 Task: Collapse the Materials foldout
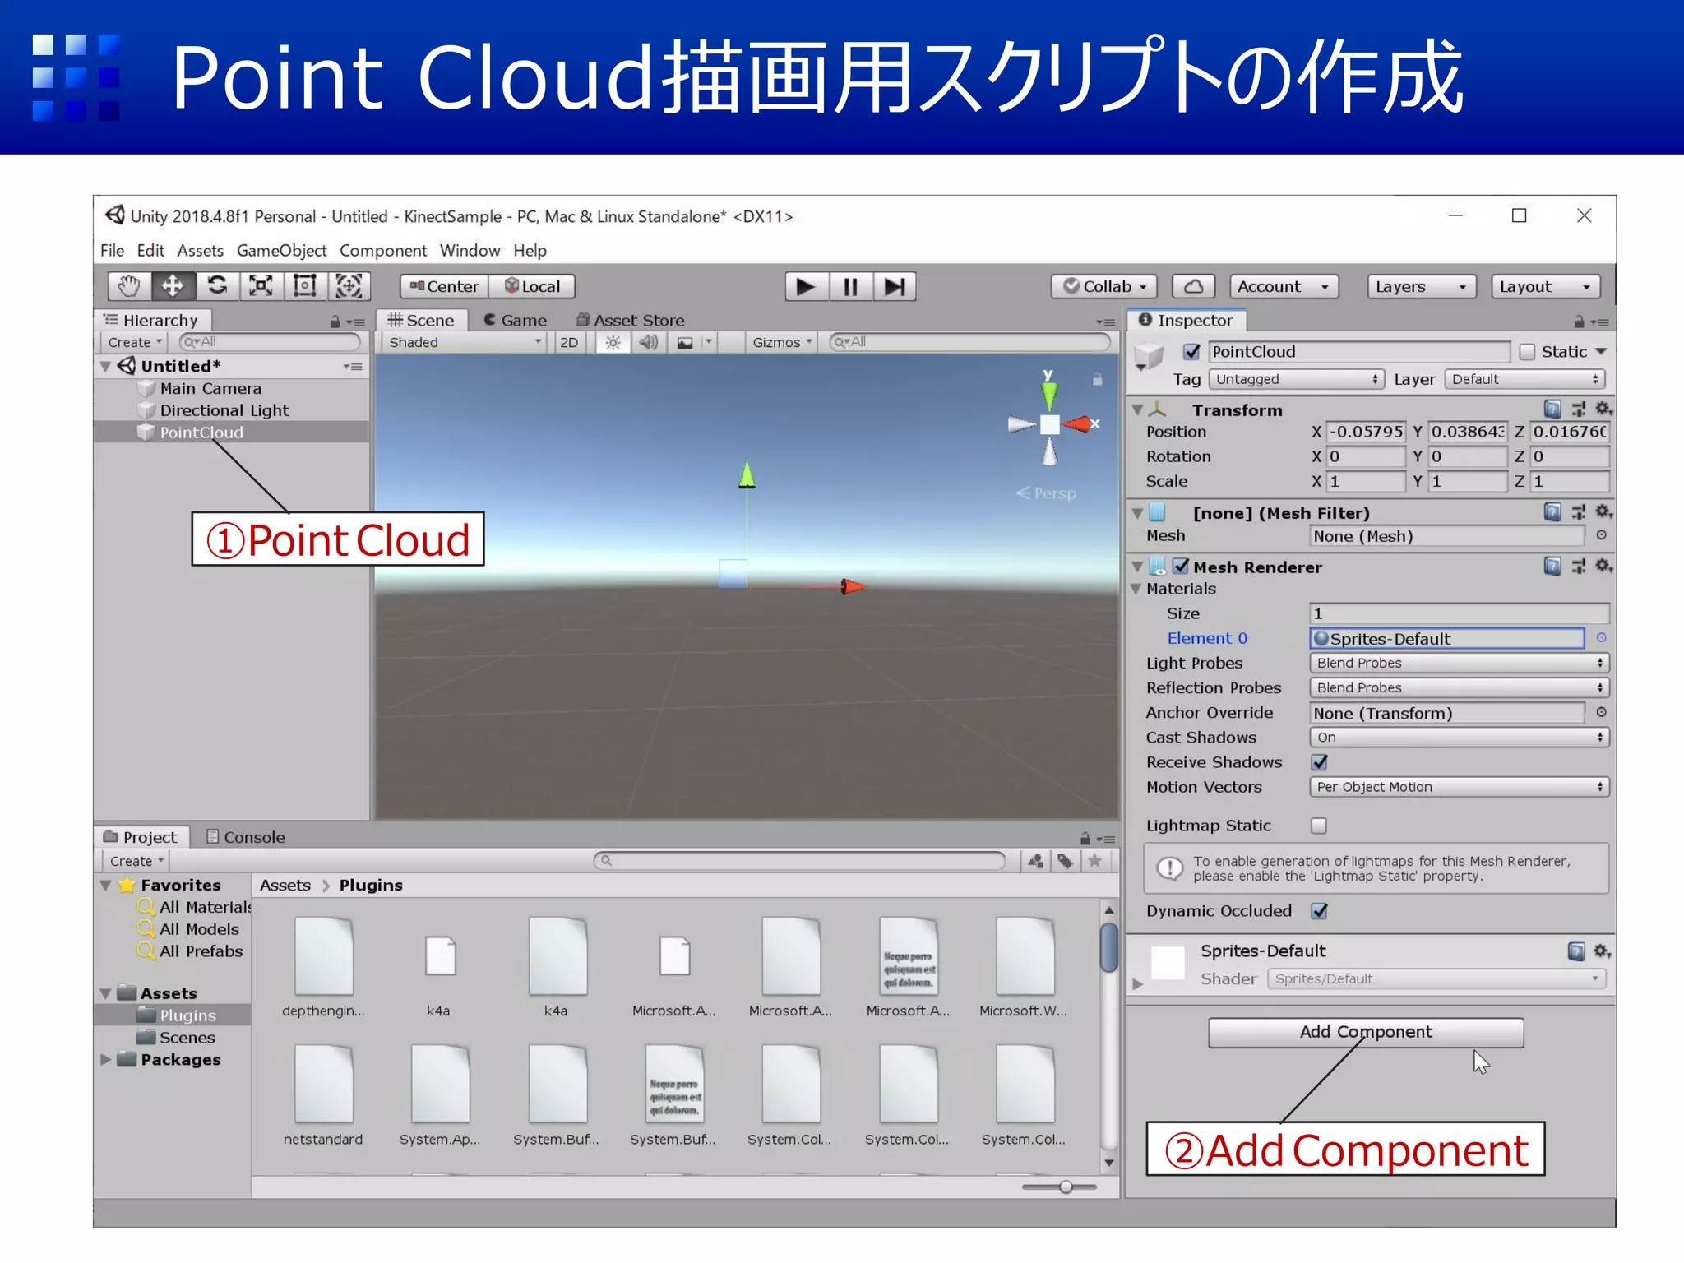pos(1136,589)
